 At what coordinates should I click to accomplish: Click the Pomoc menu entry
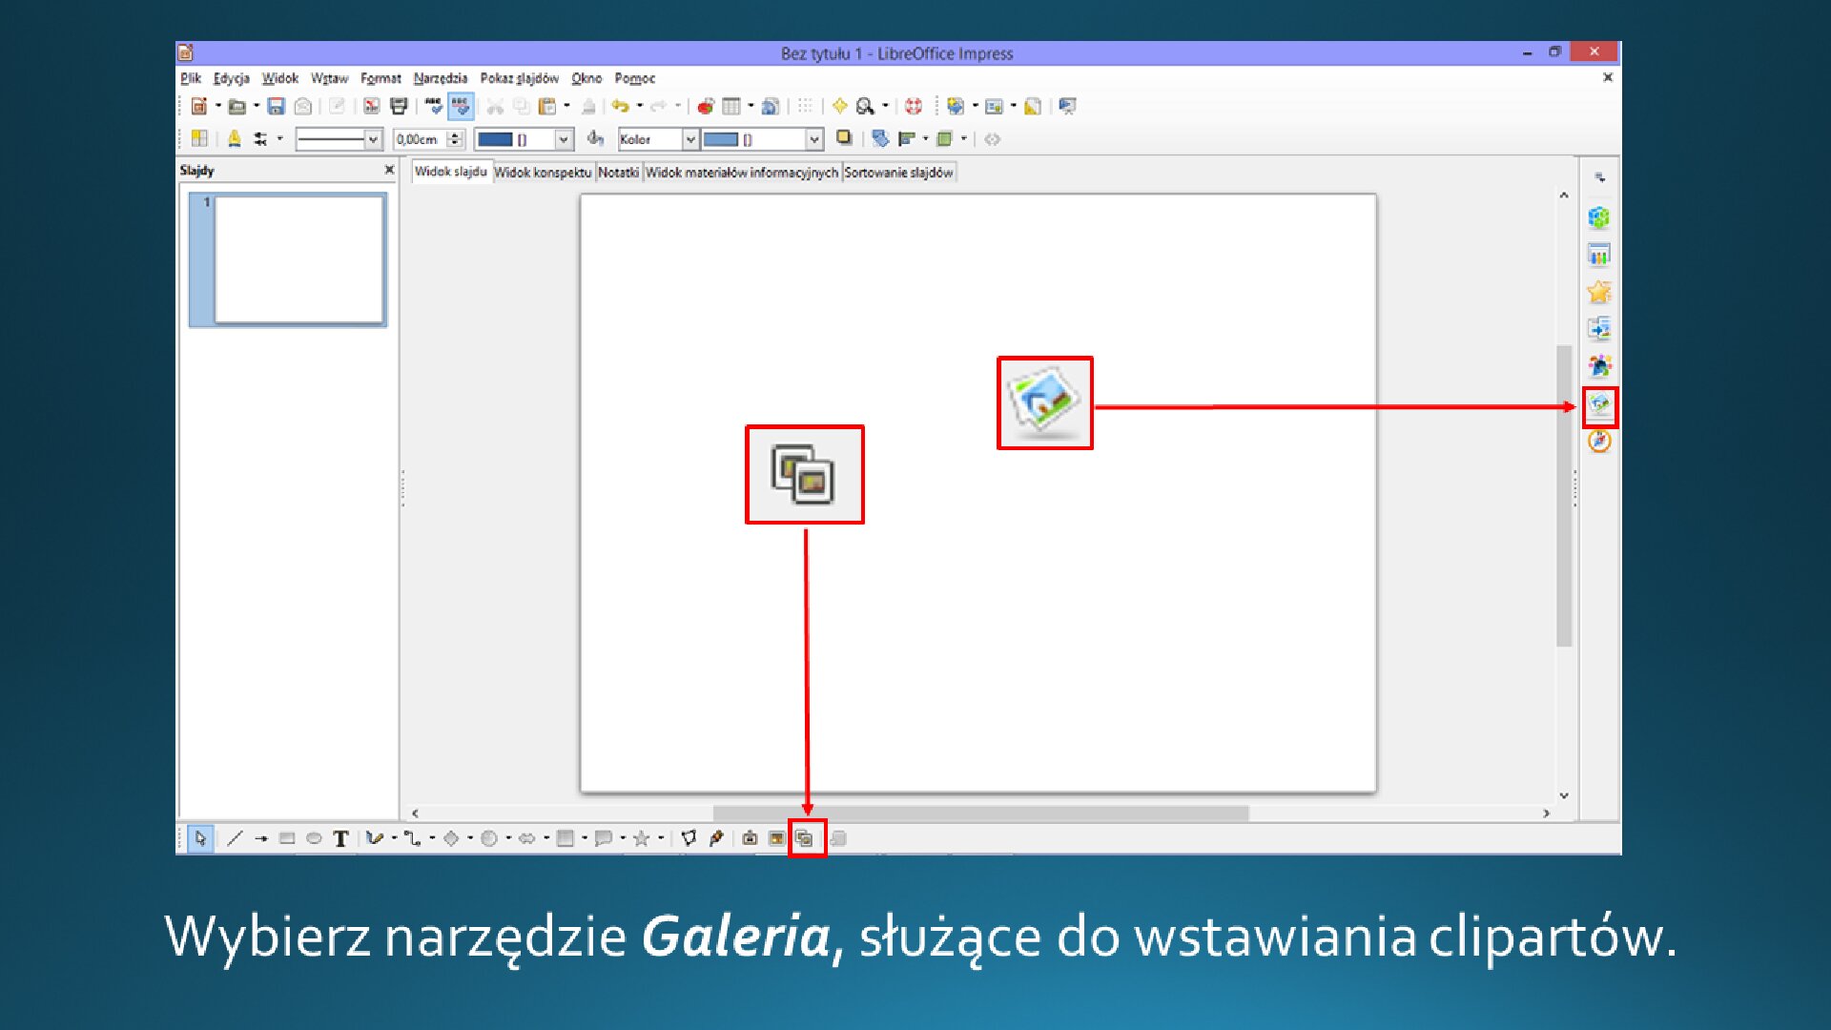pyautogui.click(x=635, y=78)
